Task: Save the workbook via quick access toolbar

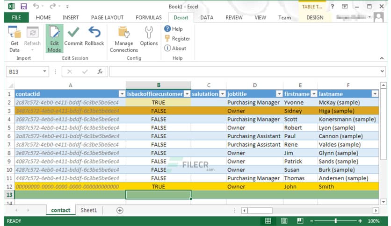Action: click(x=23, y=6)
